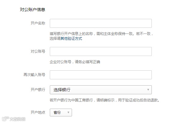Click the watermark logo icon at bottom-left

click(5, 119)
